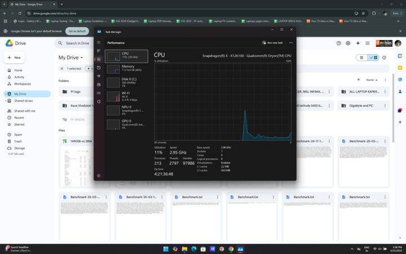Screen dimensions: 406x254
Task: Select GPU 0 performance item
Action: tap(127, 124)
